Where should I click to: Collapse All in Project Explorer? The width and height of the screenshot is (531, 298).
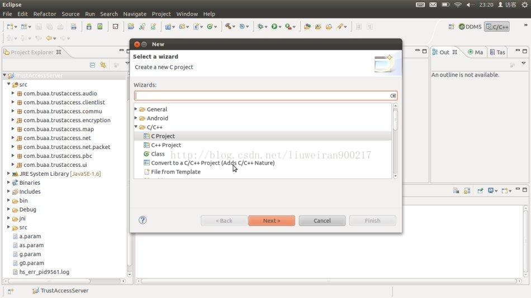92,65
